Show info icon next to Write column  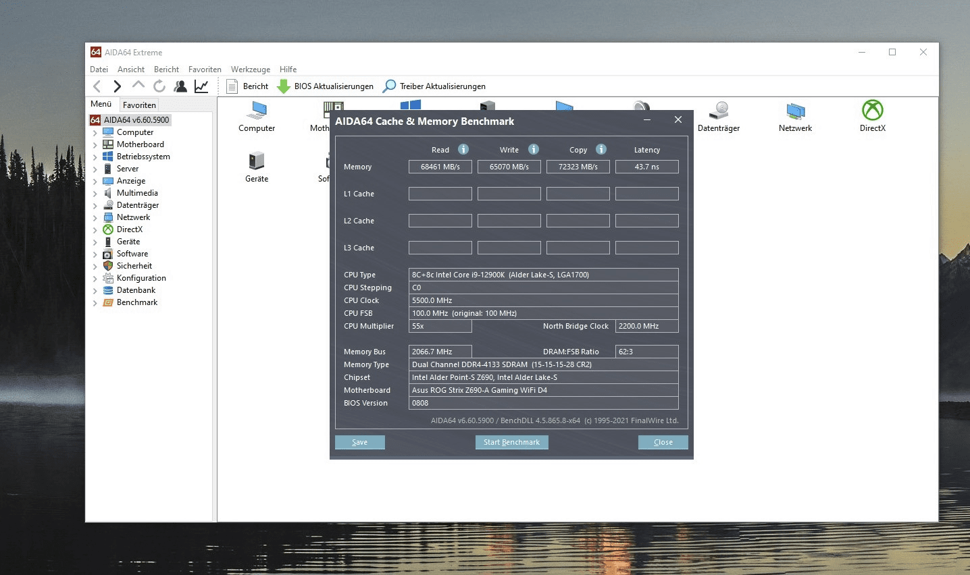534,149
